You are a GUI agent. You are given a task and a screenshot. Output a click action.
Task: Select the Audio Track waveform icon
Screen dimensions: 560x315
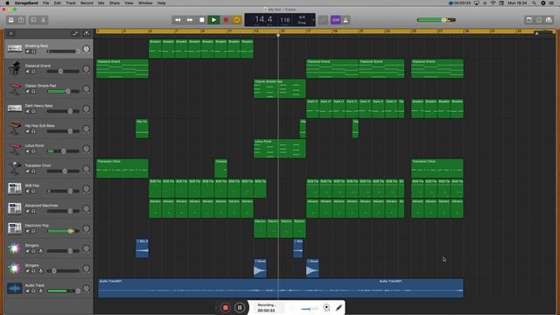[x=15, y=288]
